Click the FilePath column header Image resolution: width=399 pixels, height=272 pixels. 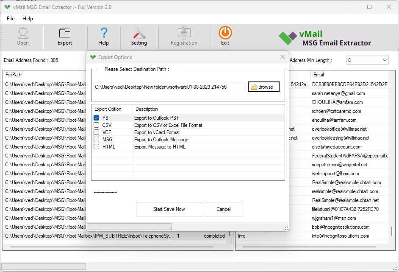point(13,75)
